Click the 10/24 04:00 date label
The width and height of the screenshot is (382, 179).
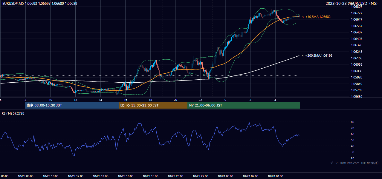[275, 176]
